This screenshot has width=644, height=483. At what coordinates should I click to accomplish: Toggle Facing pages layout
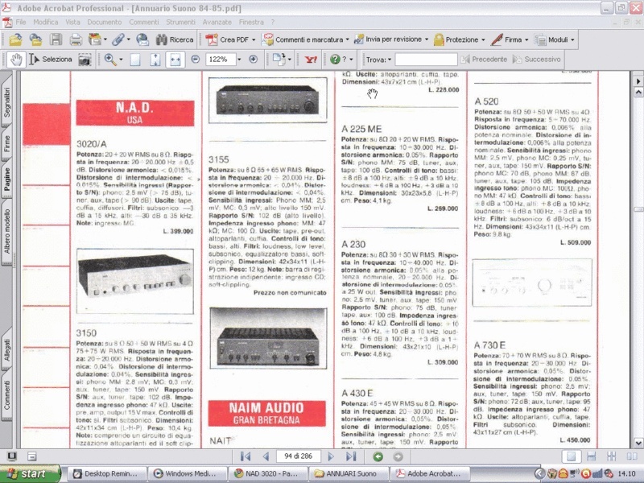632,456
